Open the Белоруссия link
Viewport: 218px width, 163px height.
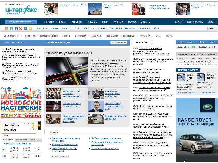coord(81,36)
